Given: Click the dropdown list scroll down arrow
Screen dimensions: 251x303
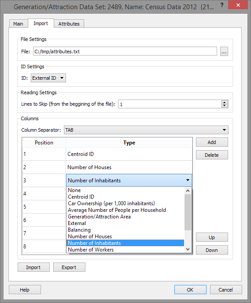Looking at the screenshot, I should [x=188, y=249].
